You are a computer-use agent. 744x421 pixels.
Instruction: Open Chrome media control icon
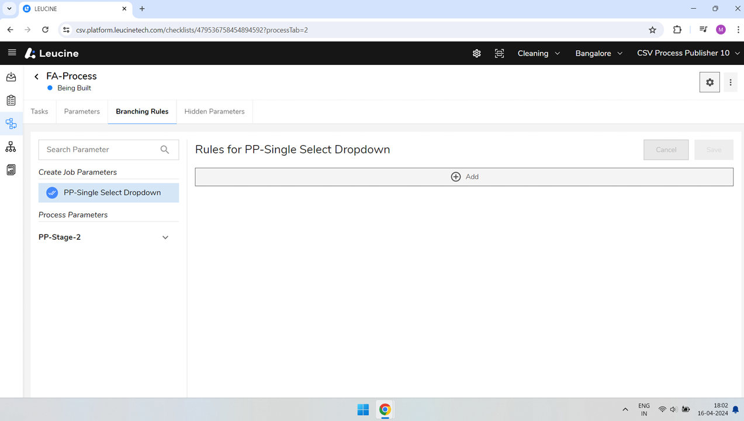coord(703,30)
